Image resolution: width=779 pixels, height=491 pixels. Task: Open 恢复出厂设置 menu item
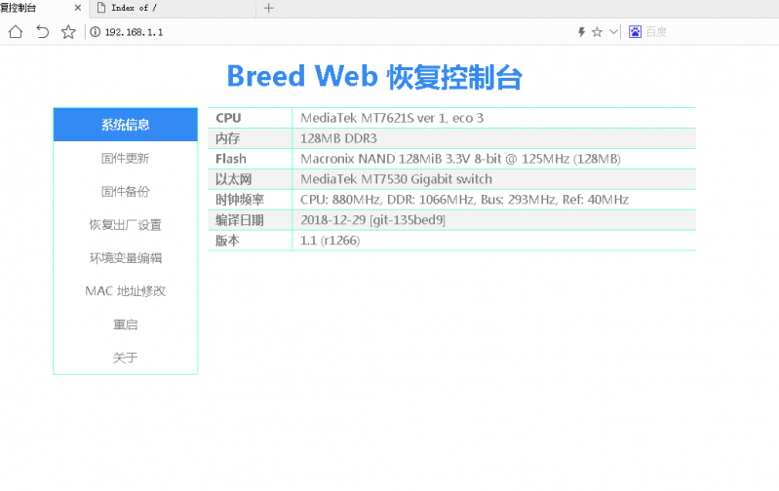tap(125, 225)
